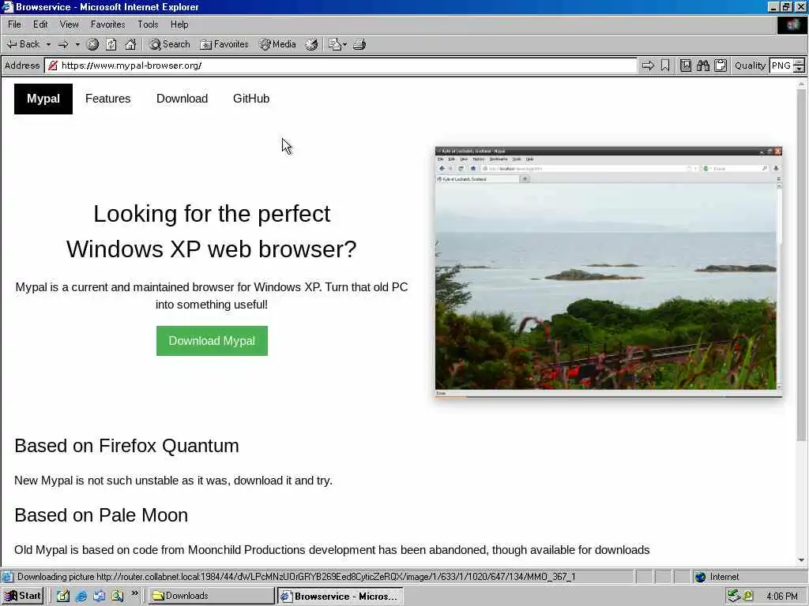Launch Internet Explorer from Quick Launch
Image resolution: width=809 pixels, height=606 pixels.
pyautogui.click(x=81, y=596)
